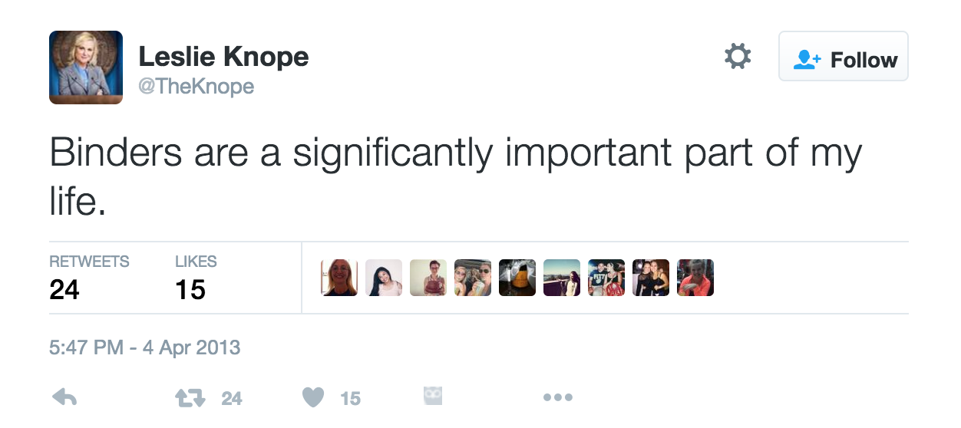Click the avatar with two sunglasses wearers
Screen dimensions: 961x428
(x=473, y=278)
